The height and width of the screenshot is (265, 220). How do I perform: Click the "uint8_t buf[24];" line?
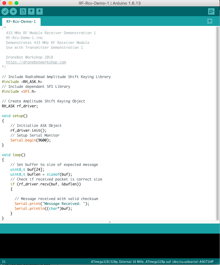(x=27, y=170)
